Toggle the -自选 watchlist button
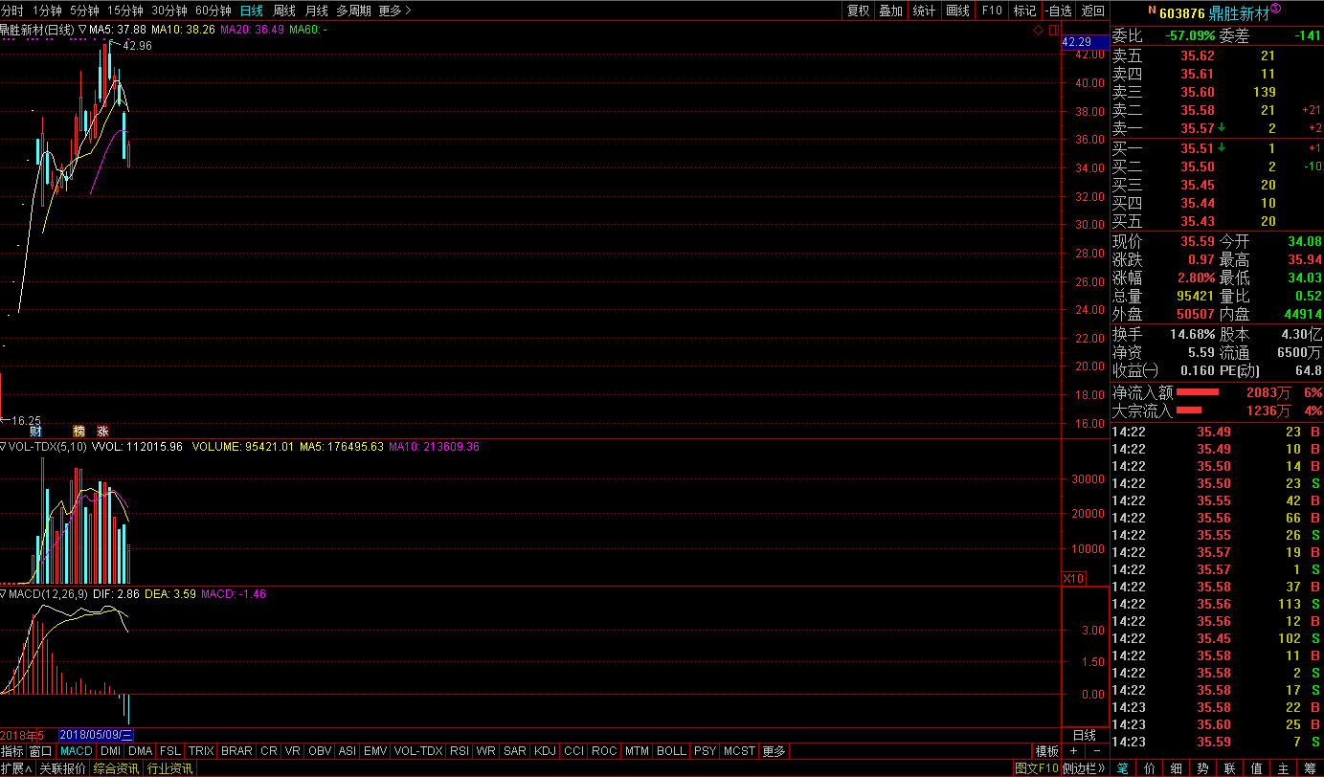Image resolution: width=1324 pixels, height=777 pixels. [1059, 11]
